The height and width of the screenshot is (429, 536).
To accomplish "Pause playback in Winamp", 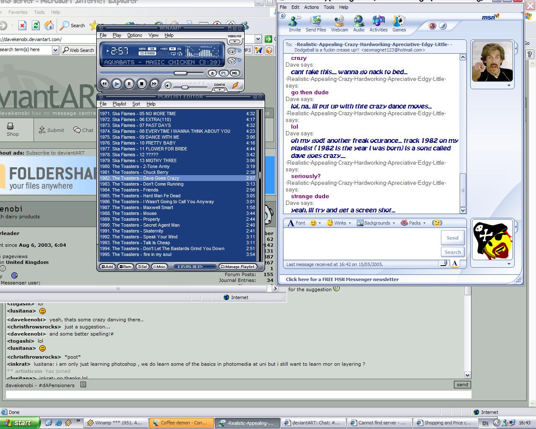I will tap(129, 84).
